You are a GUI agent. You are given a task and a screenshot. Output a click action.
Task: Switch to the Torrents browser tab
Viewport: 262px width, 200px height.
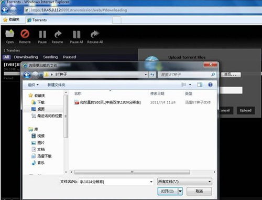coord(69,20)
